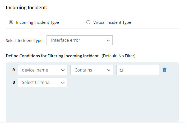Click the Incoming Incident section heading
Viewport: 185px width, 123px height.
pos(26,8)
